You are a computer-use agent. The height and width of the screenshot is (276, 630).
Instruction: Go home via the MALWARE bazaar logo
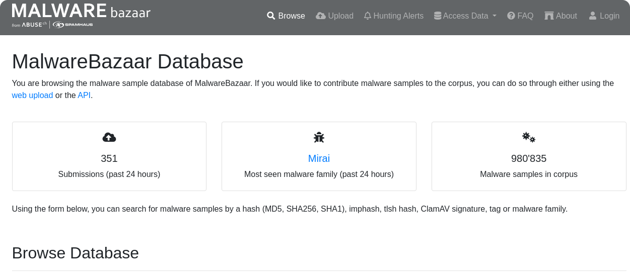[x=81, y=11]
